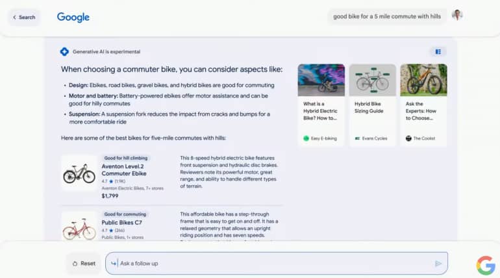Click the Evans Cycles source icon
Viewport: 500px width, 278px height.
357,138
